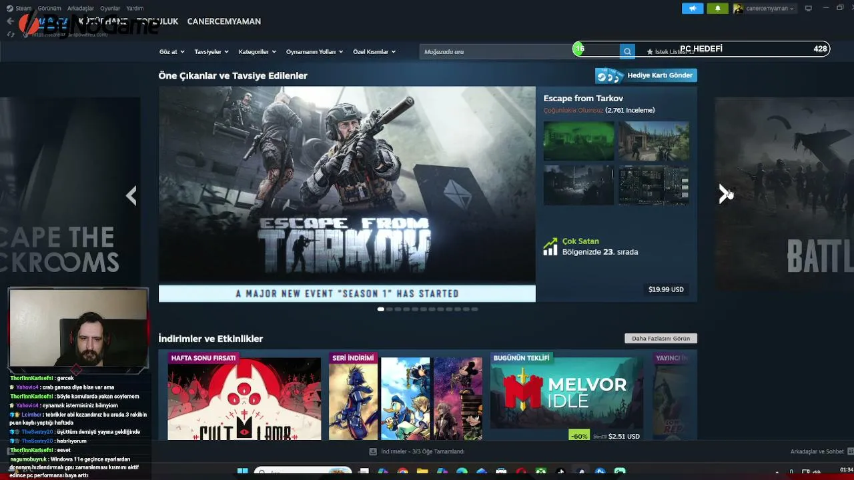Image resolution: width=854 pixels, height=480 pixels.
Task: Open the İndirmeler status link
Action: coord(422,451)
